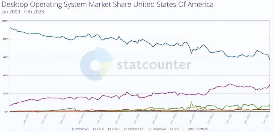Screen dimensions: 273x132
Task: Toggle the Linux legend entry
Action: (114, 129)
